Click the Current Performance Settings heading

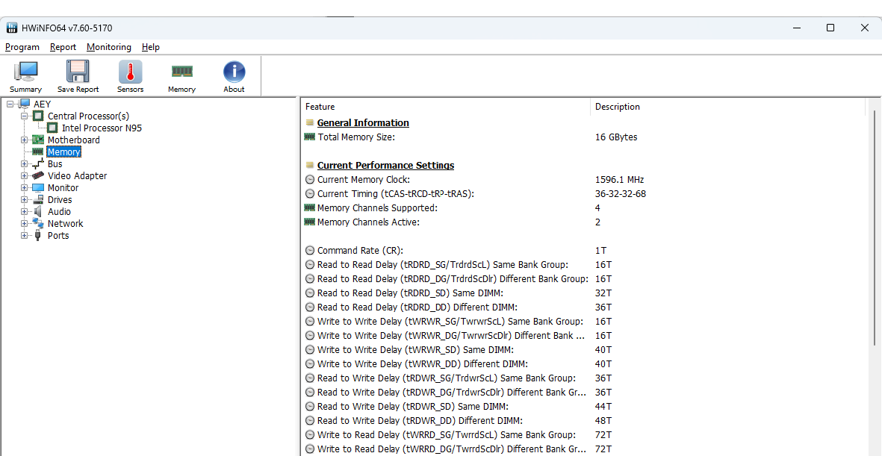[386, 165]
